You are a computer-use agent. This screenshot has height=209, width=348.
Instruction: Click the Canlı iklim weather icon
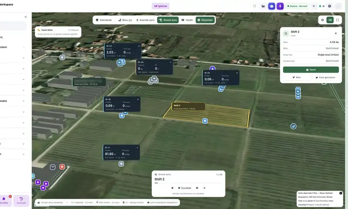pos(39,30)
